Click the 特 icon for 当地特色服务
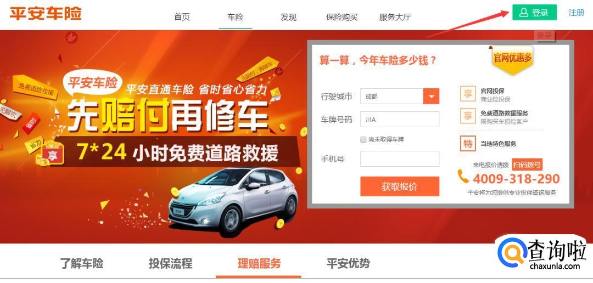Viewport: 593px width, 283px height. [468, 144]
